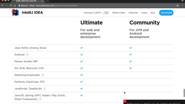Click Community checkmark for Java, Kotlin row
185x104 pixels.
(x=130, y=48)
